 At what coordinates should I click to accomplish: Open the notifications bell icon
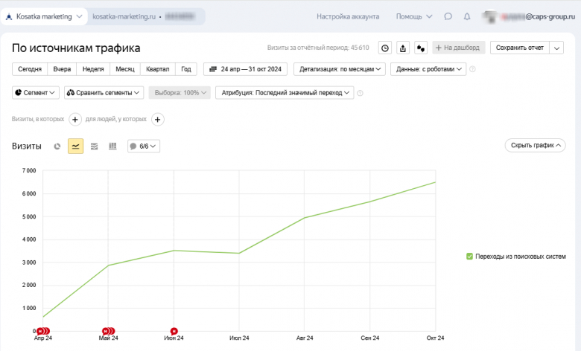point(467,16)
